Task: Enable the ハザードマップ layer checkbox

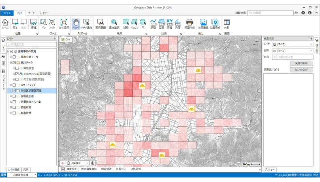Action: [14, 85]
